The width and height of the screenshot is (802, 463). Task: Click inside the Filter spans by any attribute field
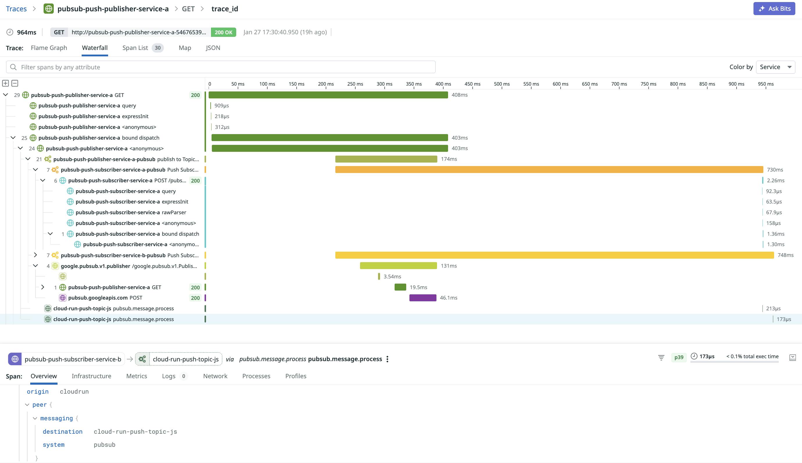tap(127, 67)
